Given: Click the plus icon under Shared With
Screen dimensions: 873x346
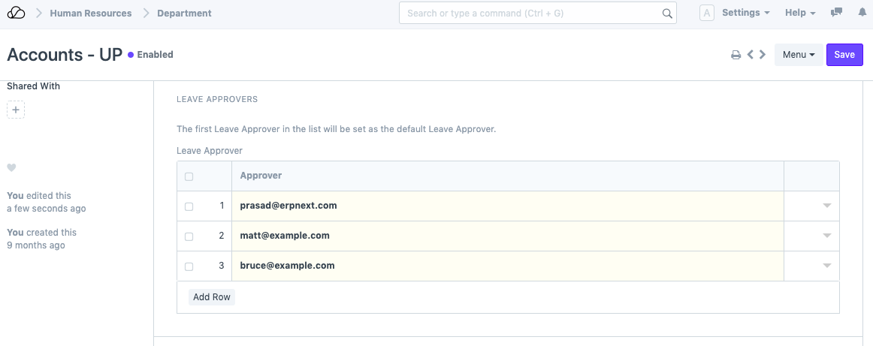Looking at the screenshot, I should point(16,110).
